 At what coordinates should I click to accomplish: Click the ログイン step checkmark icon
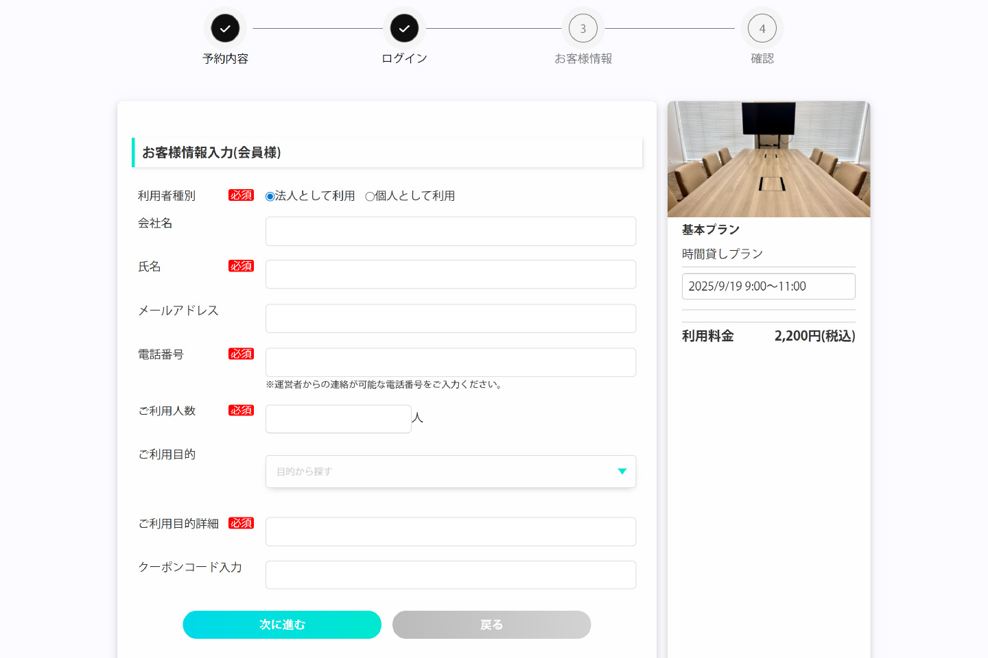404,29
